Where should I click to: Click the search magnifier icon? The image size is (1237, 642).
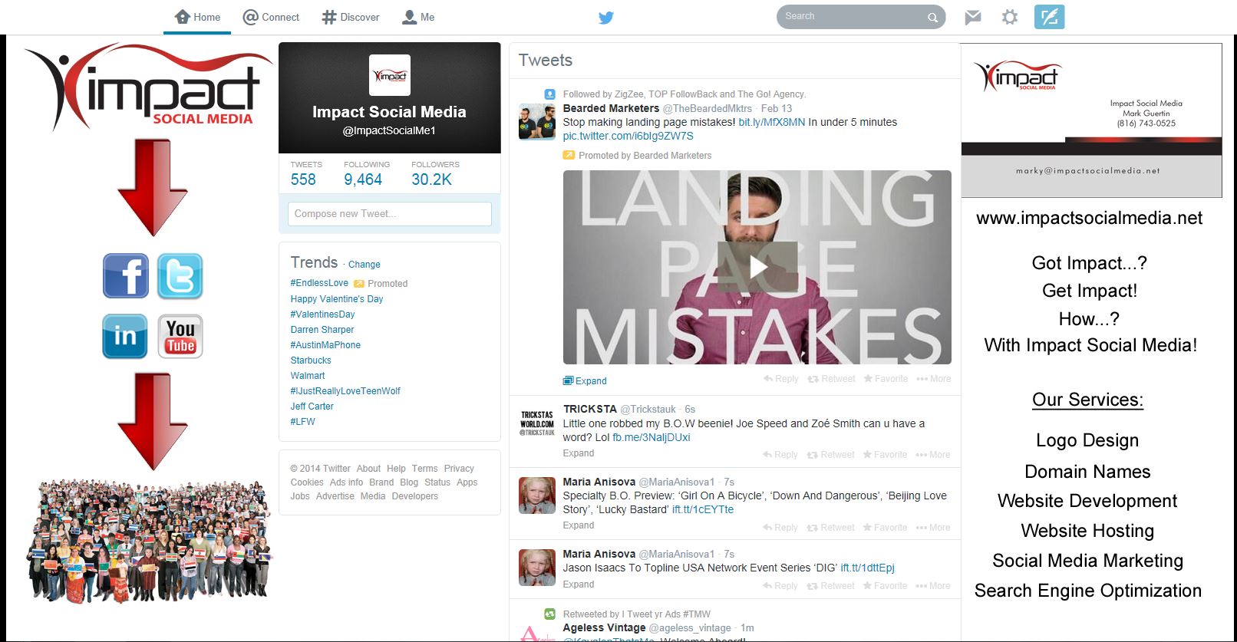[x=932, y=17]
